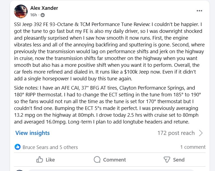The image size is (215, 171).
Task: Open the Alex Xander name link
Action: point(44,8)
